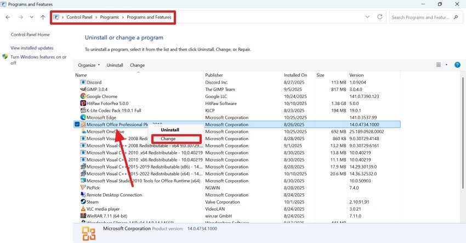
Task: Select Microsoft OneDrive version 25.189.0928.0002
Action: tap(366, 131)
